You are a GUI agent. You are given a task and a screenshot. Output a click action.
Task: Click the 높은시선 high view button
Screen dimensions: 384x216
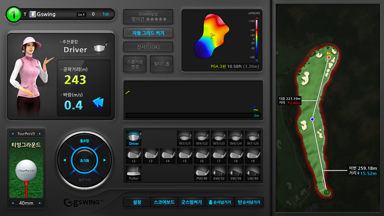[84, 180]
